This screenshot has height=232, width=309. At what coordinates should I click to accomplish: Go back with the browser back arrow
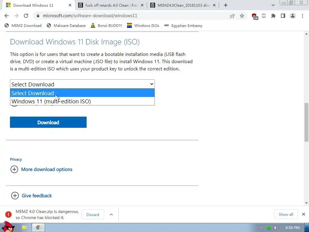(x=7, y=16)
